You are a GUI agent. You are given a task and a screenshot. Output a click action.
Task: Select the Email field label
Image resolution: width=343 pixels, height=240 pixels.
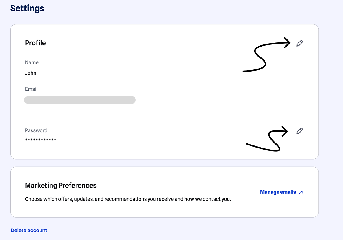point(31,89)
